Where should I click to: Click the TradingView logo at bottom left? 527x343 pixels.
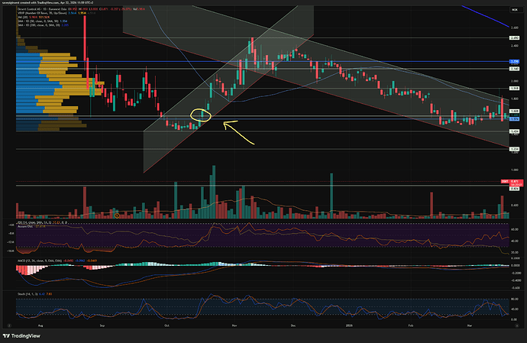pos(21,335)
